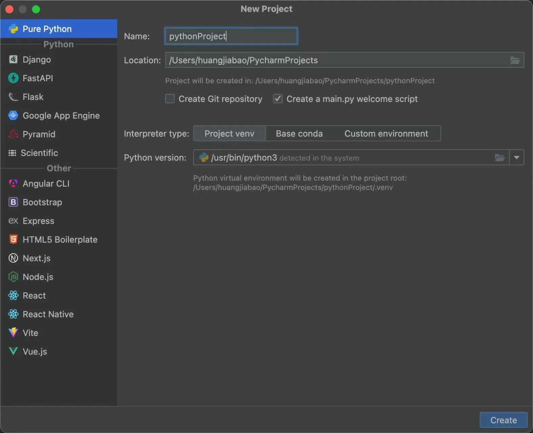533x433 pixels.
Task: Click the 'Location:' label
Action: 142,60
